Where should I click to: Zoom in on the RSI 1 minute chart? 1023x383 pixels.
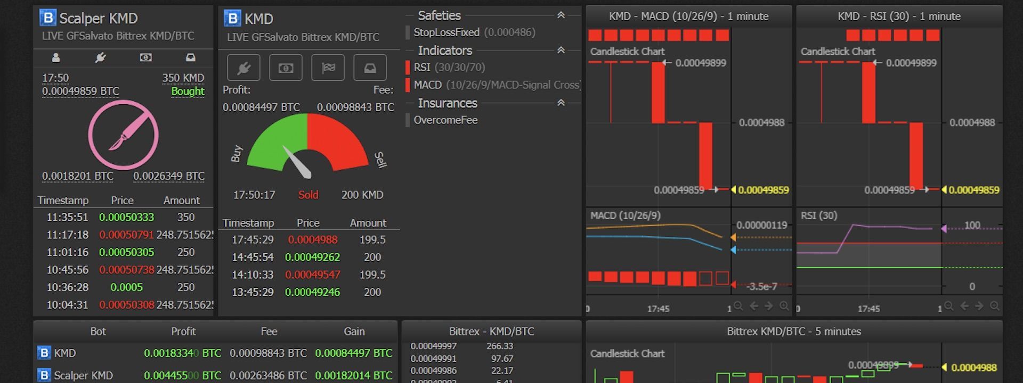(x=994, y=306)
